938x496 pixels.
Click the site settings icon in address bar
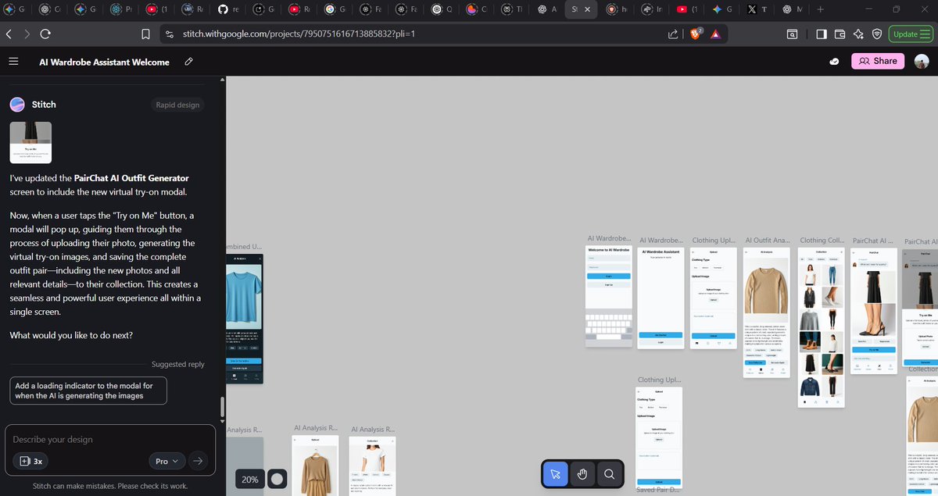169,34
